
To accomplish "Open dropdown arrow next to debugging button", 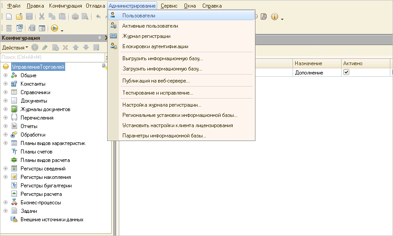I will pos(62,30).
